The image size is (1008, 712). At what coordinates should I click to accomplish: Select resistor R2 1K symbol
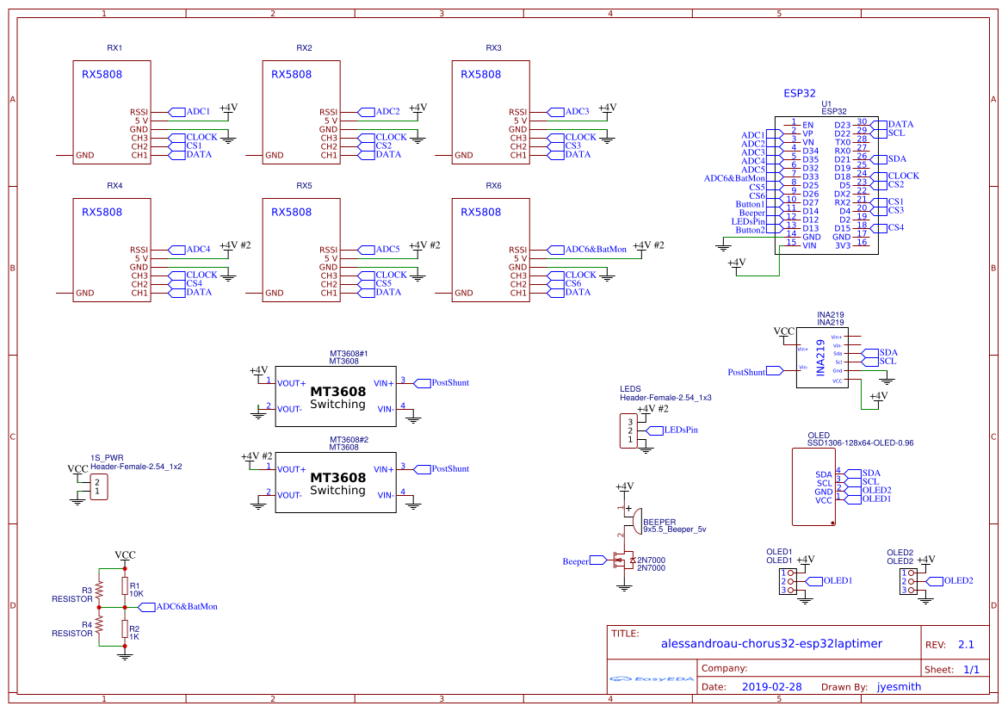tap(125, 629)
